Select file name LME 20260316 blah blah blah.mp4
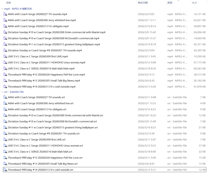223x194 pixels. coord(41,69)
